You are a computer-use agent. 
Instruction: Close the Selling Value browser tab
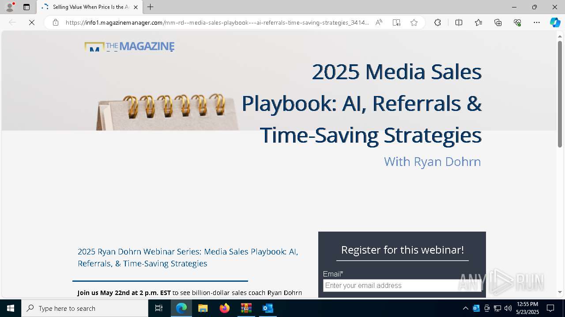pyautogui.click(x=136, y=7)
